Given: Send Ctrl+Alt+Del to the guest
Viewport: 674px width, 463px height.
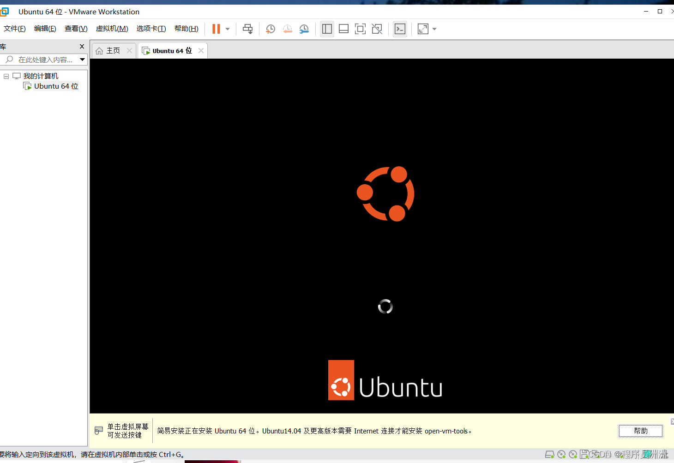Looking at the screenshot, I should (x=248, y=29).
